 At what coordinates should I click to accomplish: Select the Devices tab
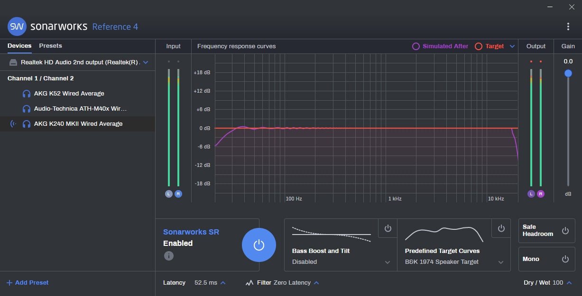click(19, 45)
